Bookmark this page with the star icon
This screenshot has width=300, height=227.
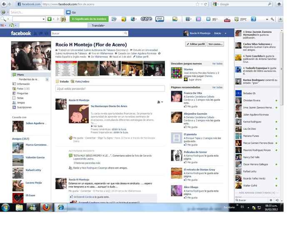pyautogui.click(x=197, y=4)
